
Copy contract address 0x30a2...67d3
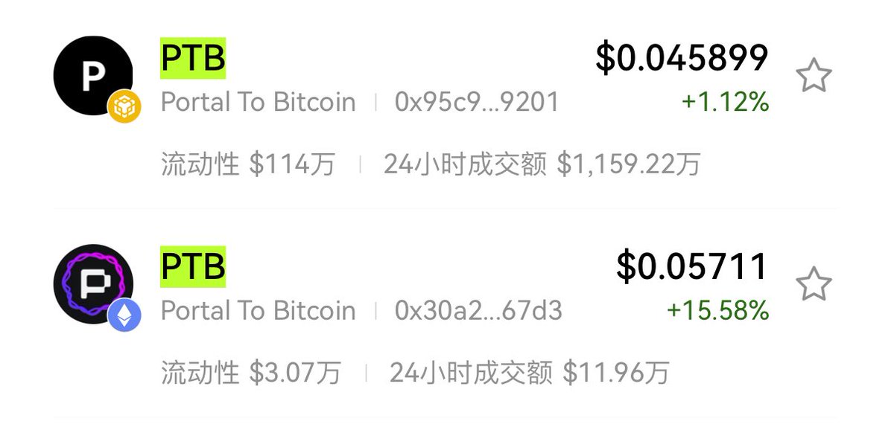click(478, 310)
